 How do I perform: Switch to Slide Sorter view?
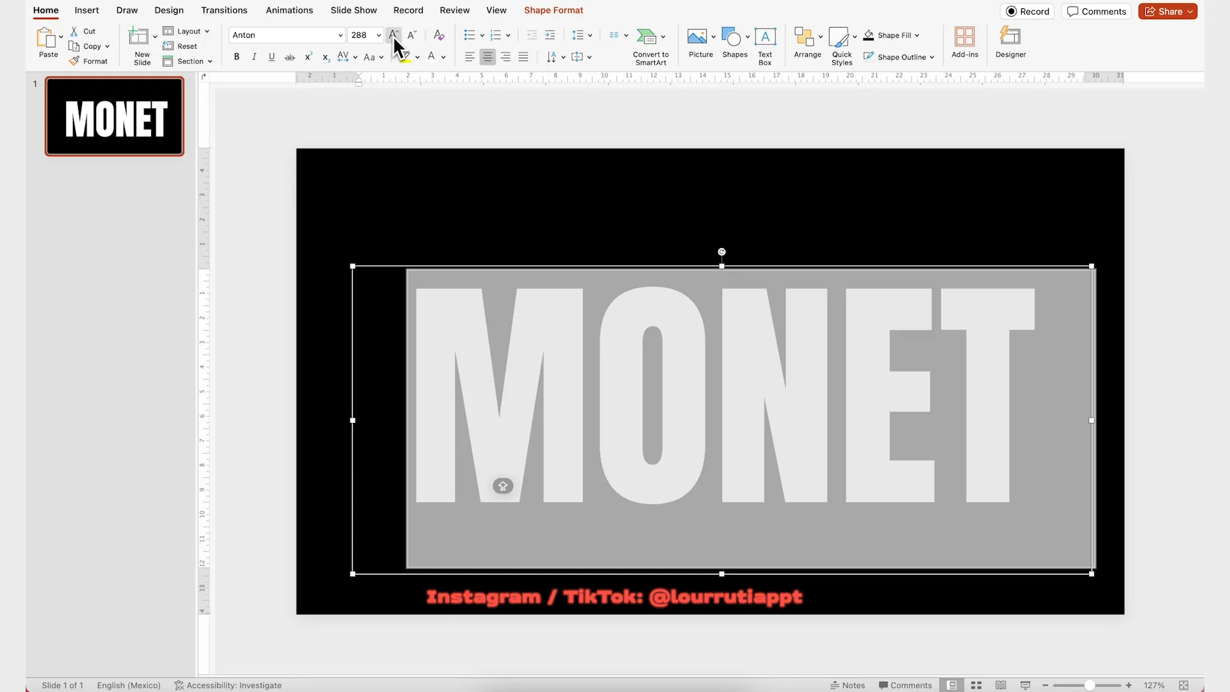point(976,685)
